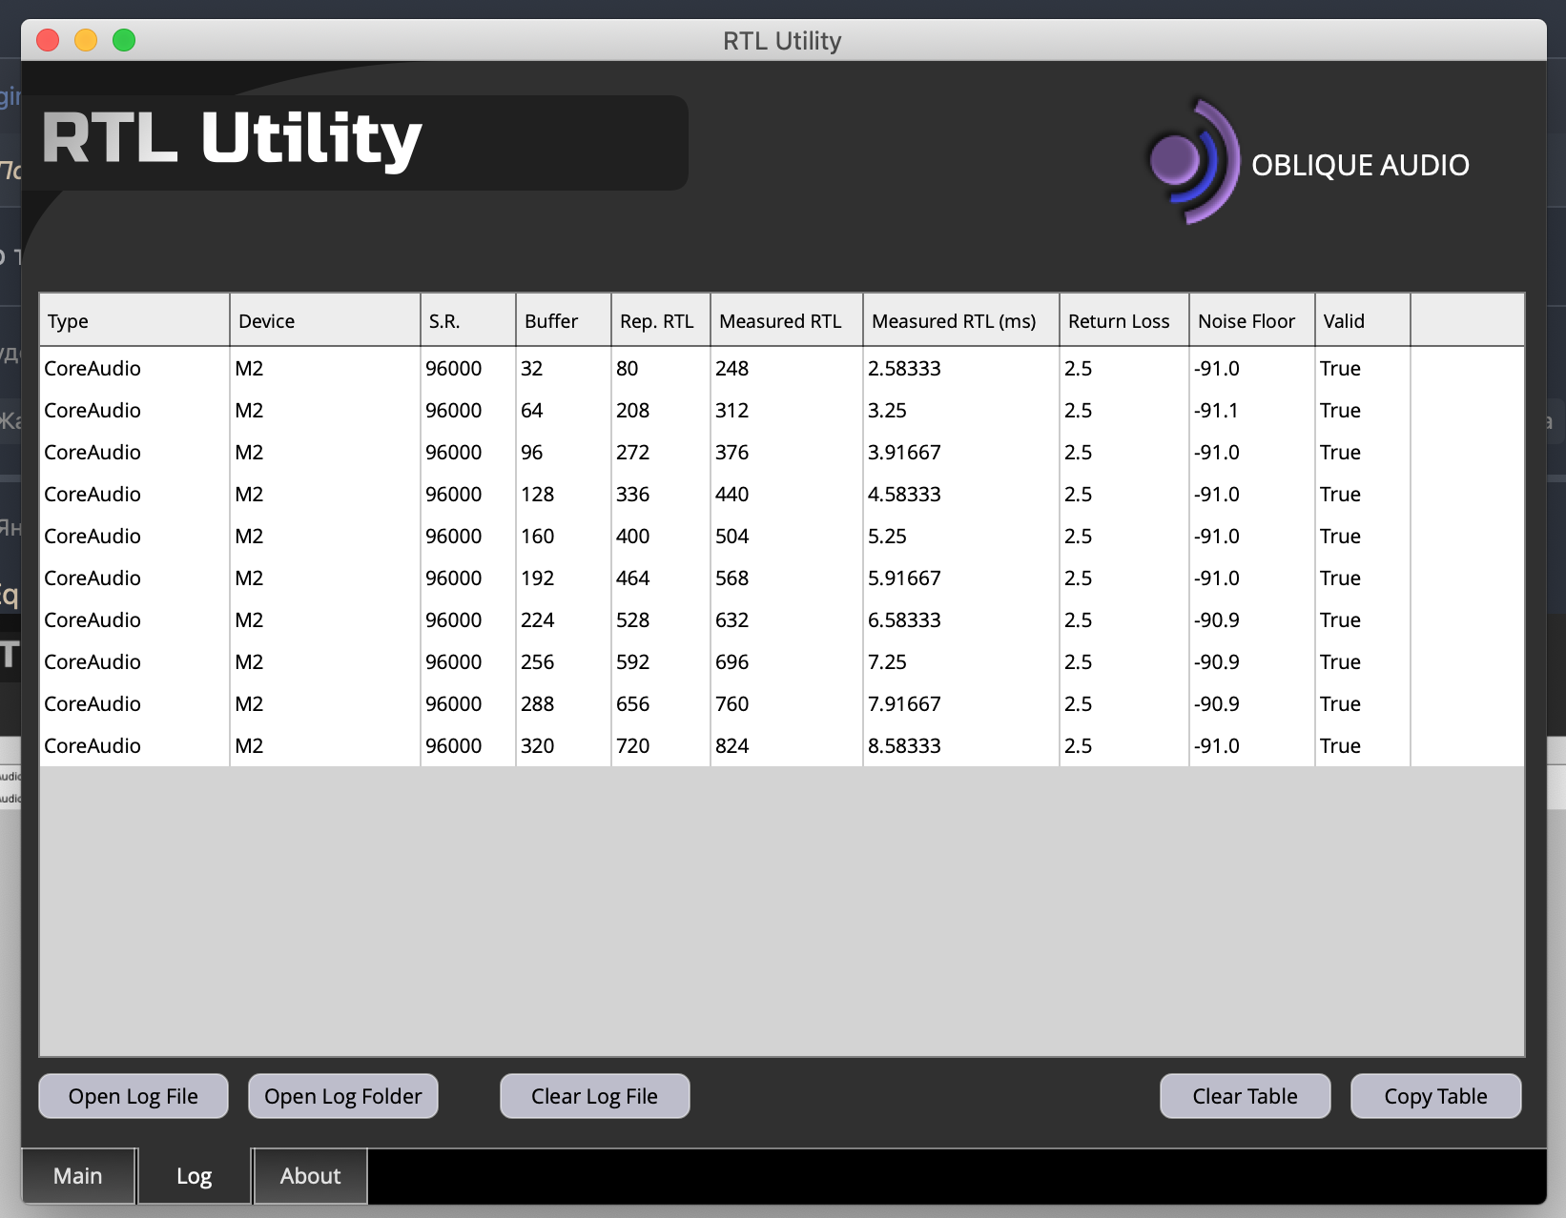Image resolution: width=1566 pixels, height=1218 pixels.
Task: Click Measured RTL value 248
Action: (x=787, y=368)
